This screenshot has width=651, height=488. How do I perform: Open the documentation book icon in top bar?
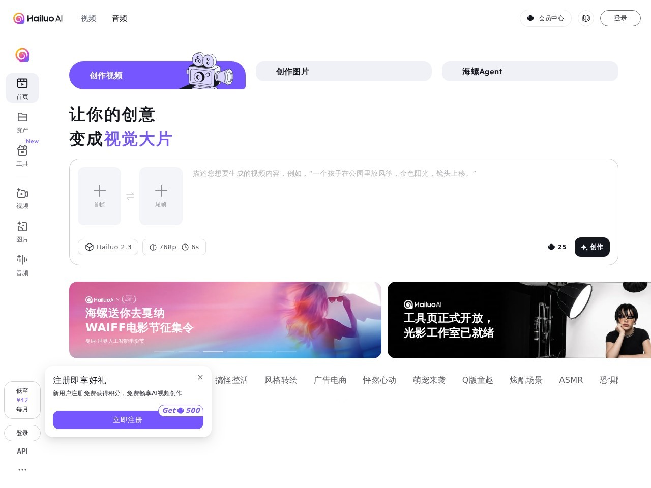586,18
